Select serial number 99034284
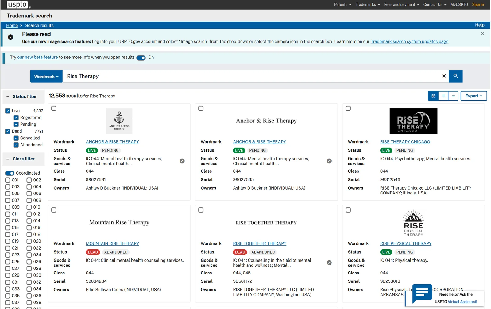 (96, 281)
